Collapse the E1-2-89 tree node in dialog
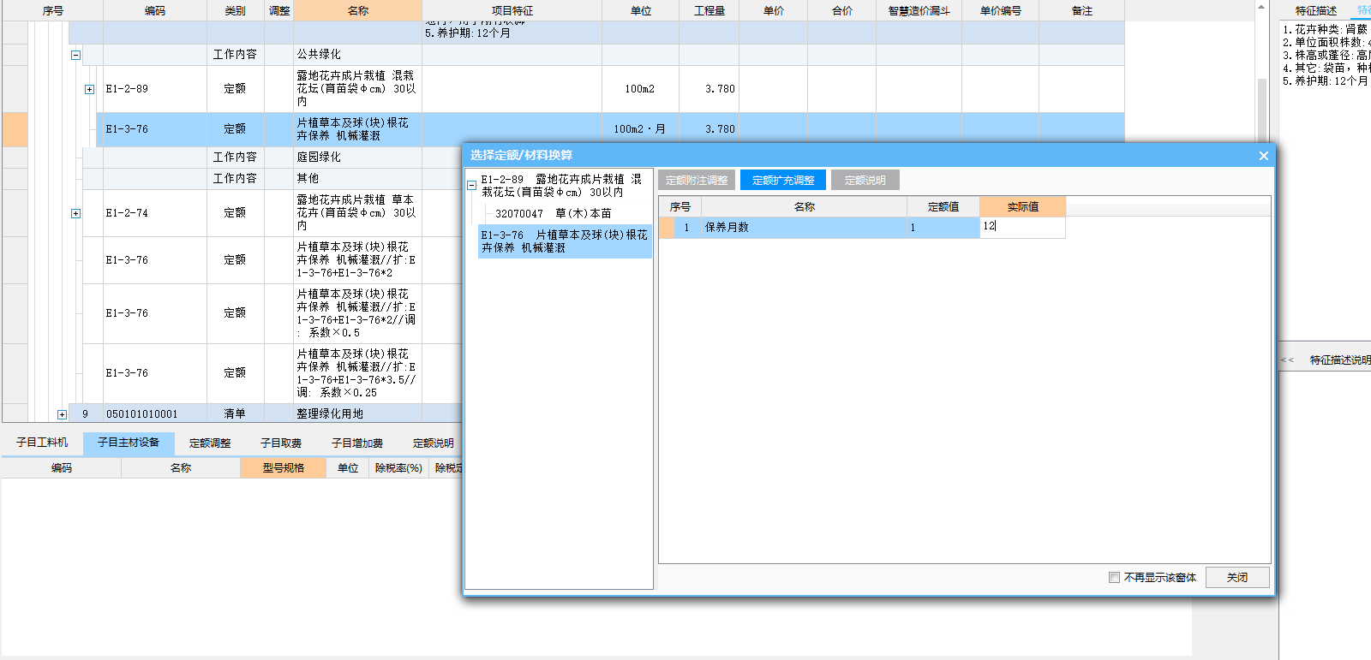Viewport: 1371px width, 660px height. click(471, 185)
